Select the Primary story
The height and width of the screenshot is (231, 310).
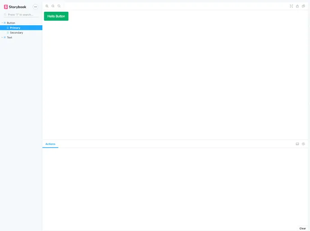[x=15, y=28]
